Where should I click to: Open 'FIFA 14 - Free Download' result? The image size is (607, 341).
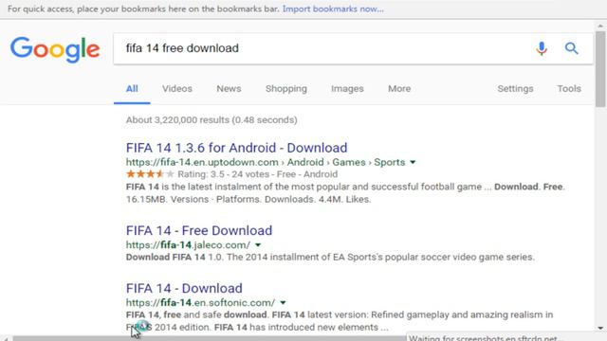[x=199, y=230]
